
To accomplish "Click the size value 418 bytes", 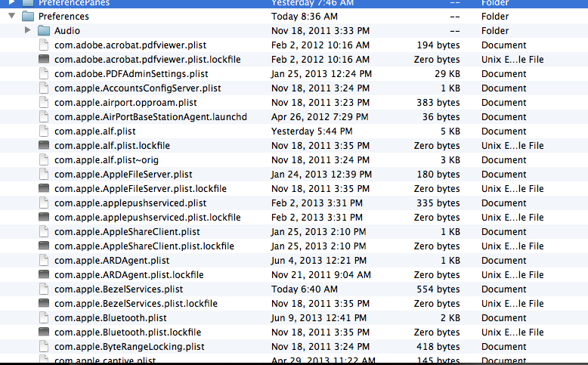I will 438,347.
